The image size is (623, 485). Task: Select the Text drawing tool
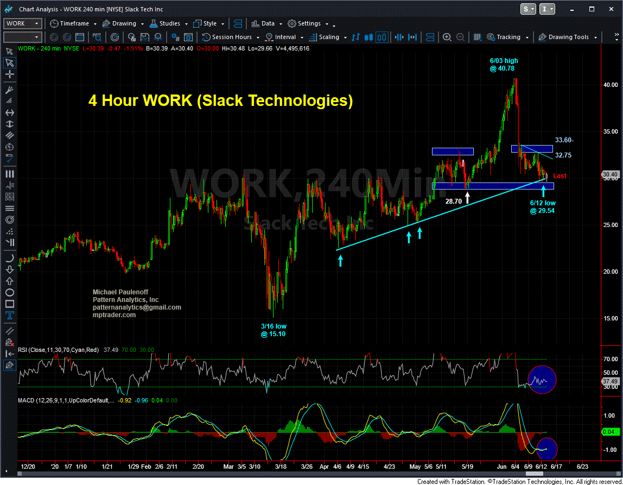click(10, 316)
